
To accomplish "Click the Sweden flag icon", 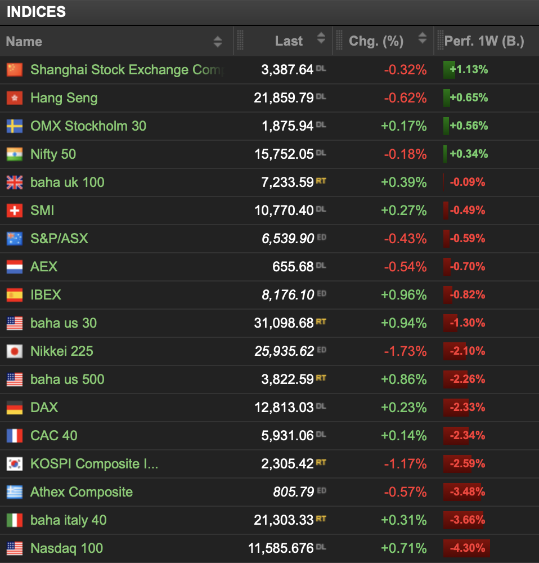I will point(15,126).
